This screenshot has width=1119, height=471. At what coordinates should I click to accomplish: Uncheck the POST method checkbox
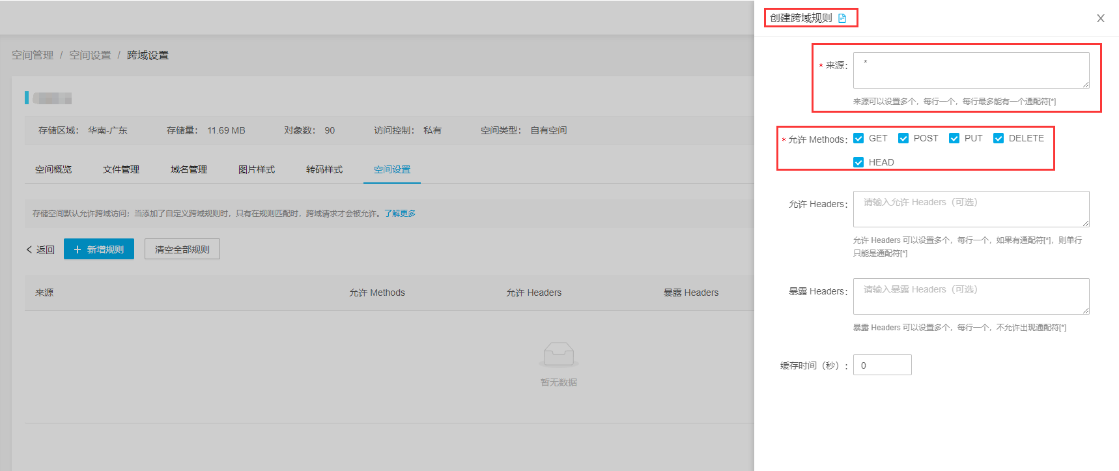pos(903,138)
